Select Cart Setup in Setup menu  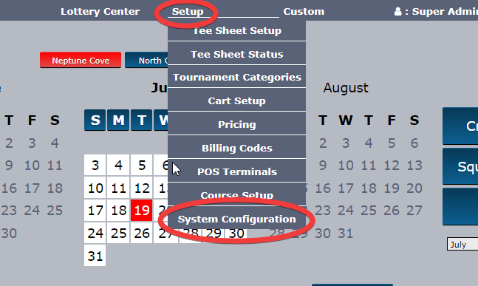pyautogui.click(x=237, y=101)
